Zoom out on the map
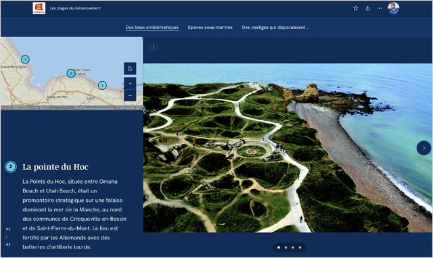The width and height of the screenshot is (433, 258). [130, 95]
